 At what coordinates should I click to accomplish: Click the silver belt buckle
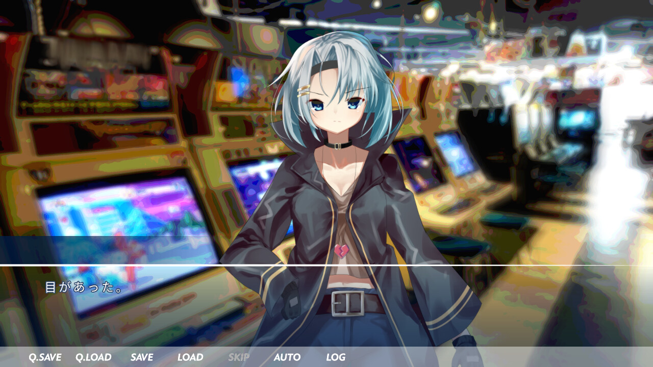(347, 304)
